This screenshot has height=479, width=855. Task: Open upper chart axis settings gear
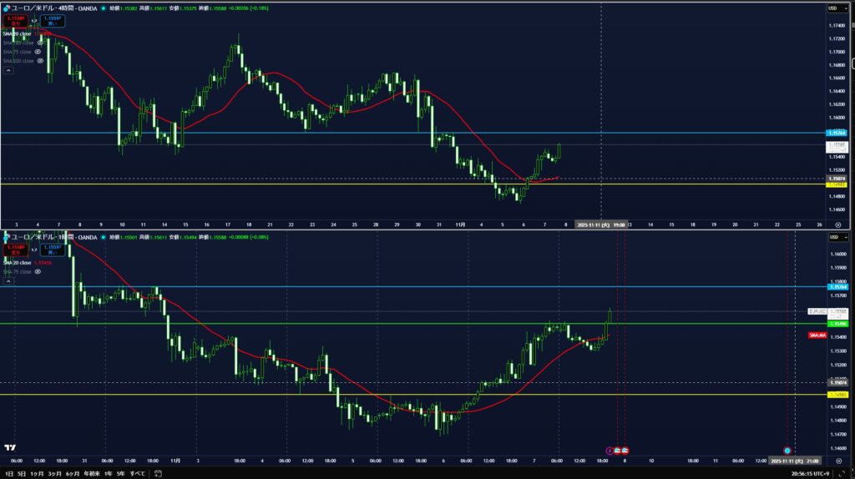coord(837,224)
